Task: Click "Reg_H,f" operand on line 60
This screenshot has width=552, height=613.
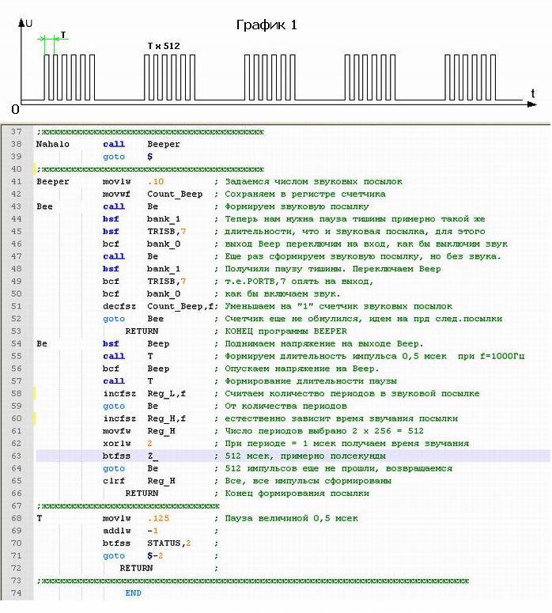Action: click(x=167, y=418)
